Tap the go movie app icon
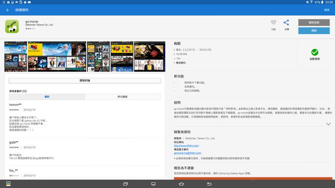 (12, 26)
